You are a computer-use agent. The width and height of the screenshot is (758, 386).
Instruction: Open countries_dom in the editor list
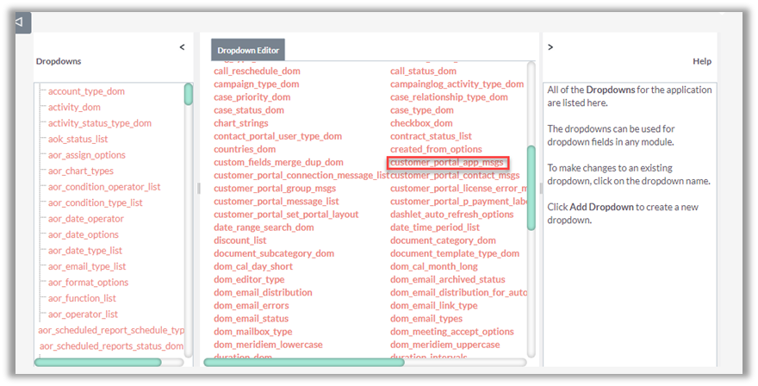click(245, 149)
